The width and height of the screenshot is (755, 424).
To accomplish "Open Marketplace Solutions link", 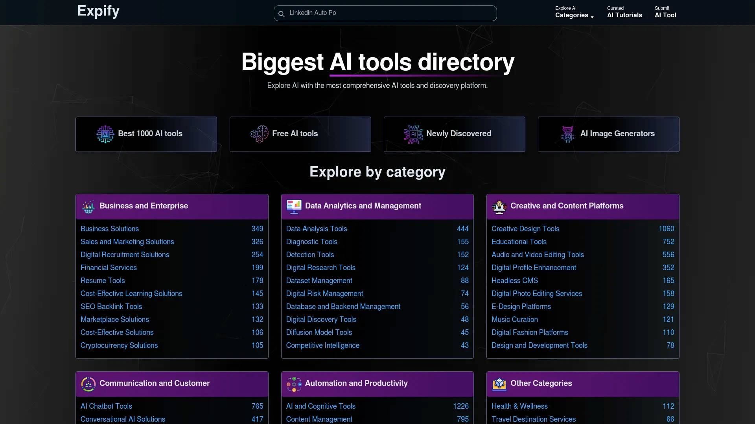I will (x=115, y=319).
